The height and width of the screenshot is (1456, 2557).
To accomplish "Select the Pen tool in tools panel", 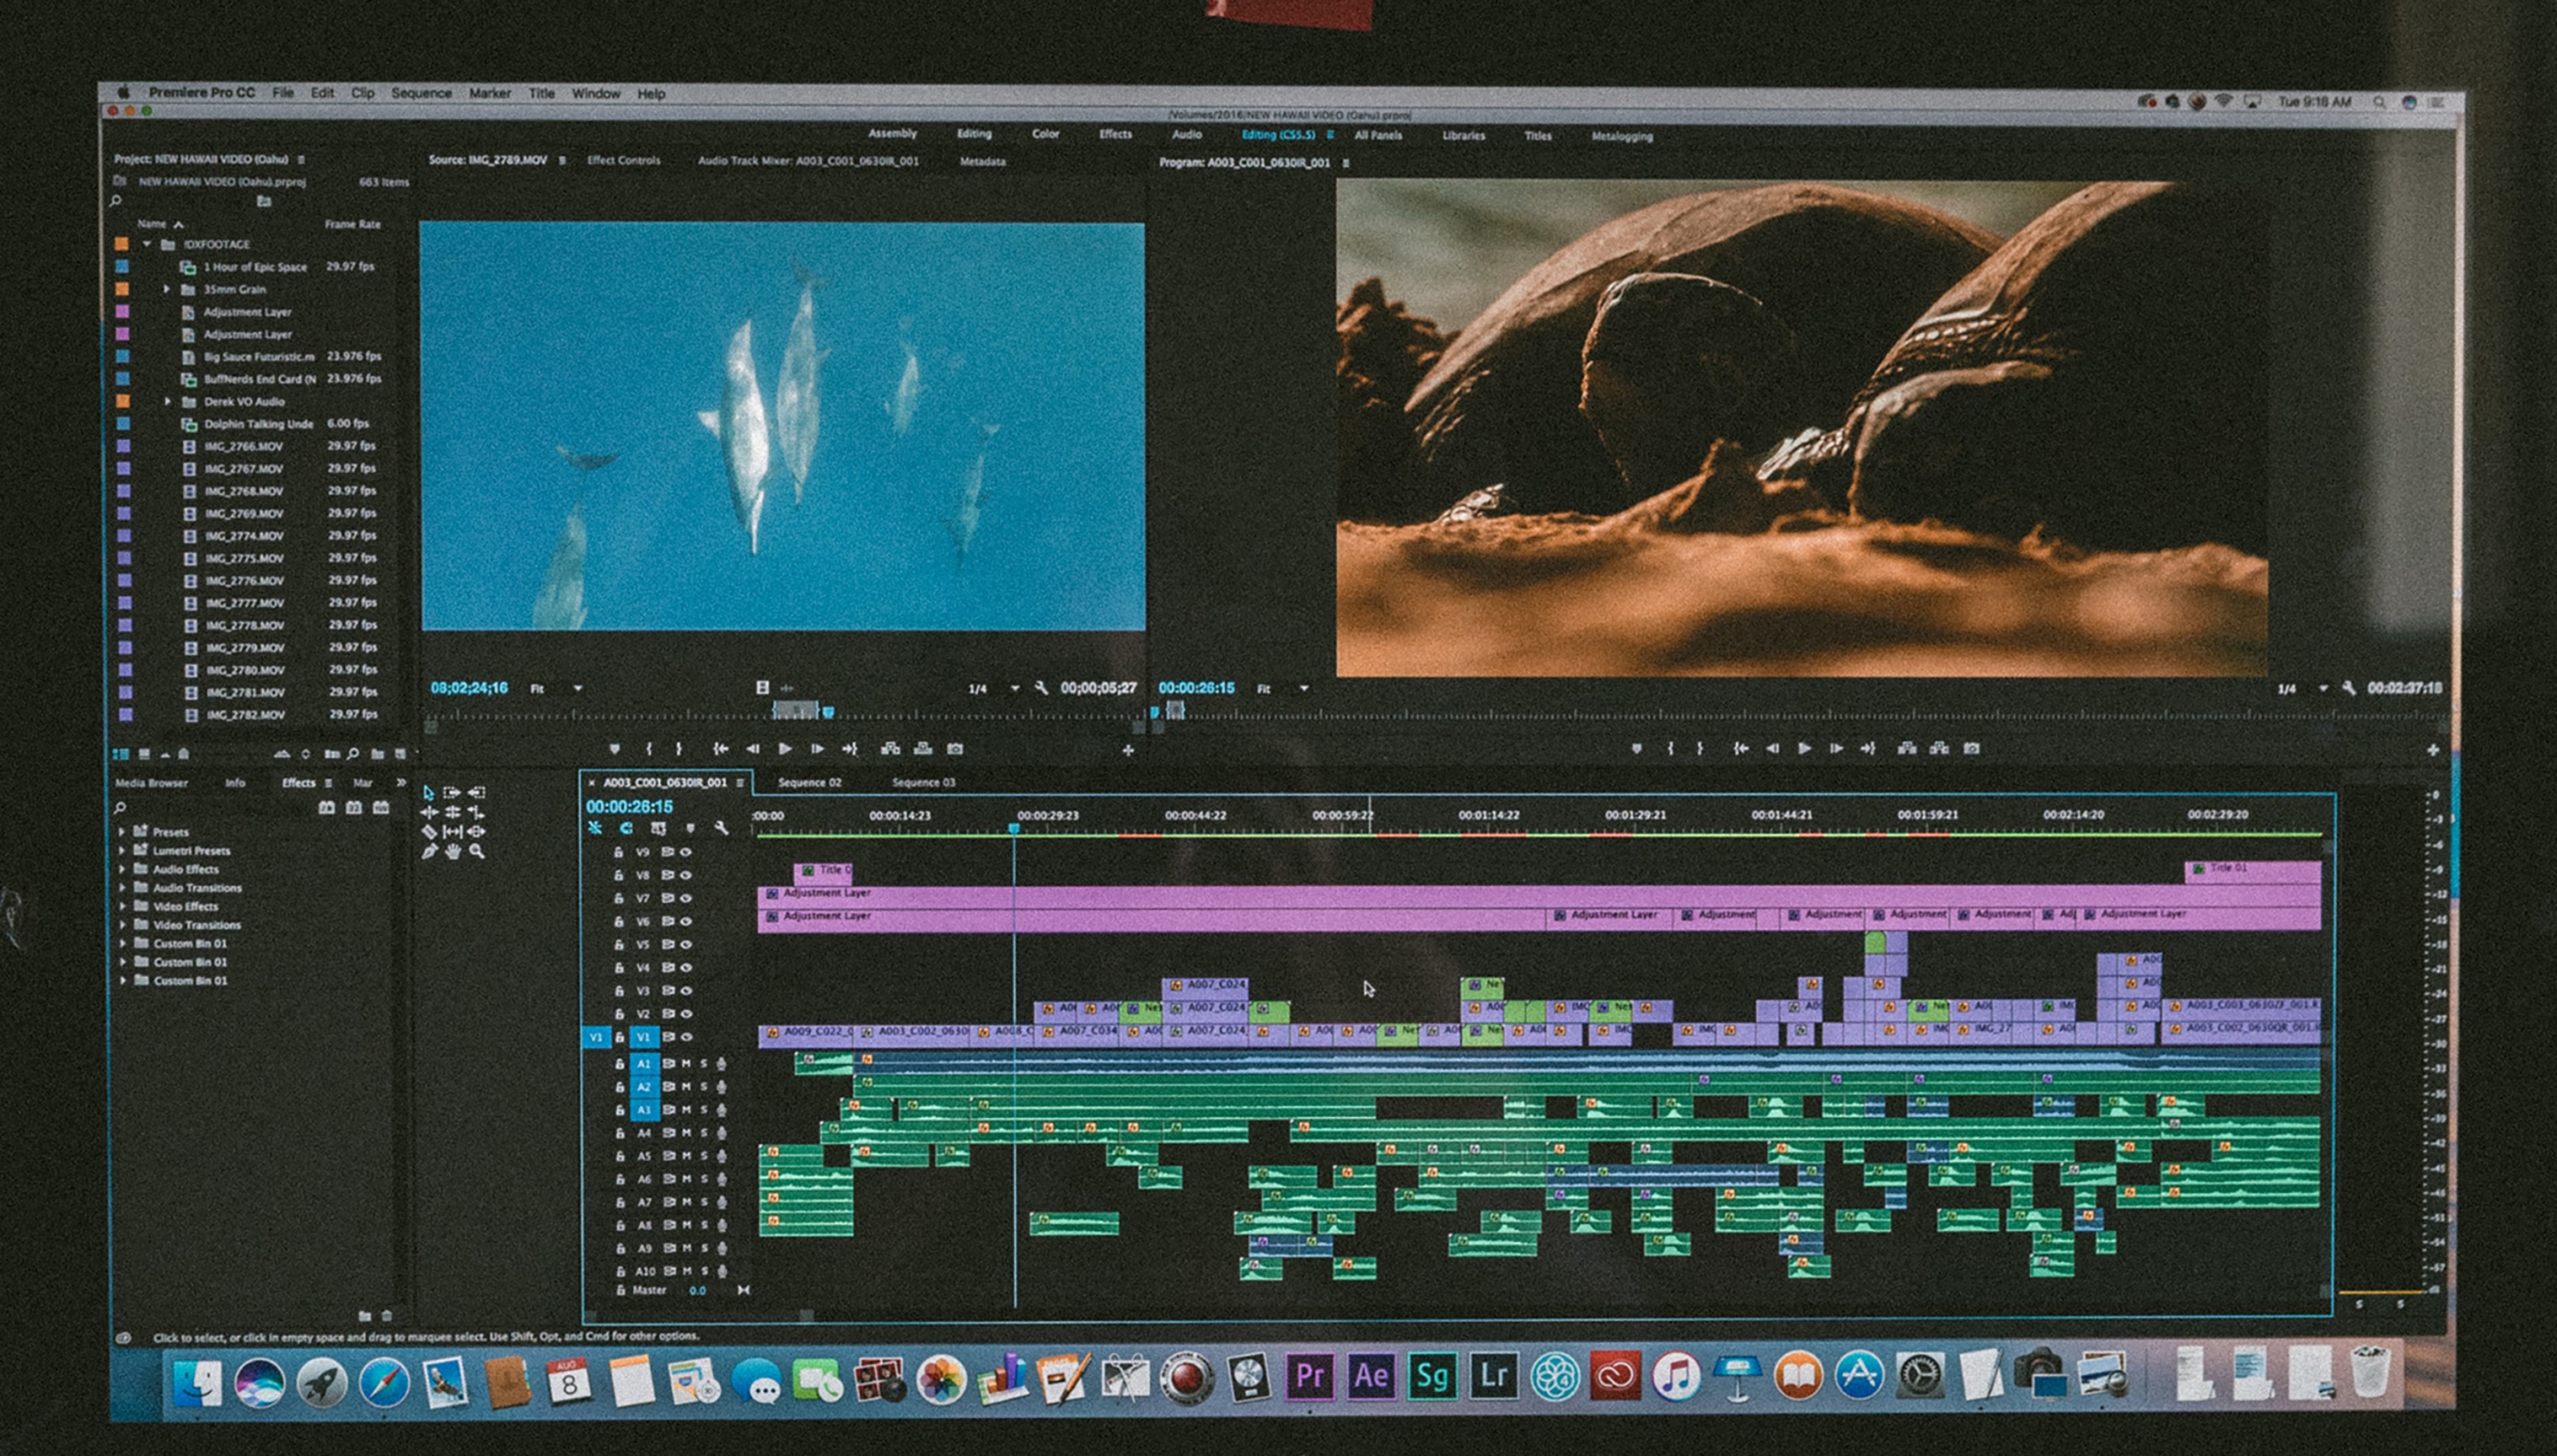I will coord(429,852).
